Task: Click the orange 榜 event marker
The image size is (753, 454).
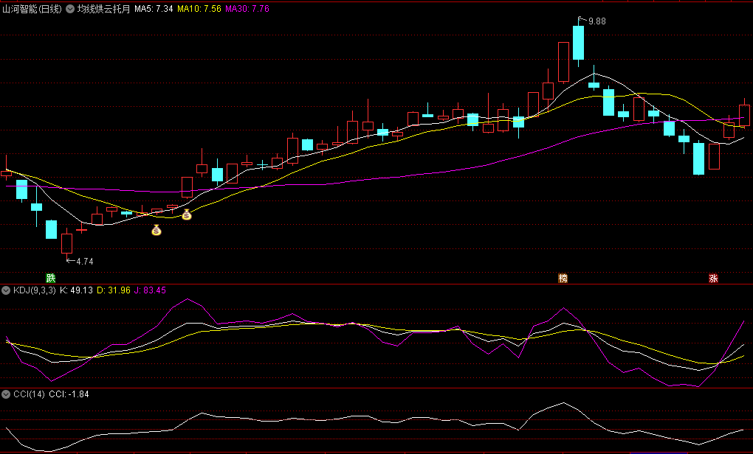Action: tap(563, 278)
